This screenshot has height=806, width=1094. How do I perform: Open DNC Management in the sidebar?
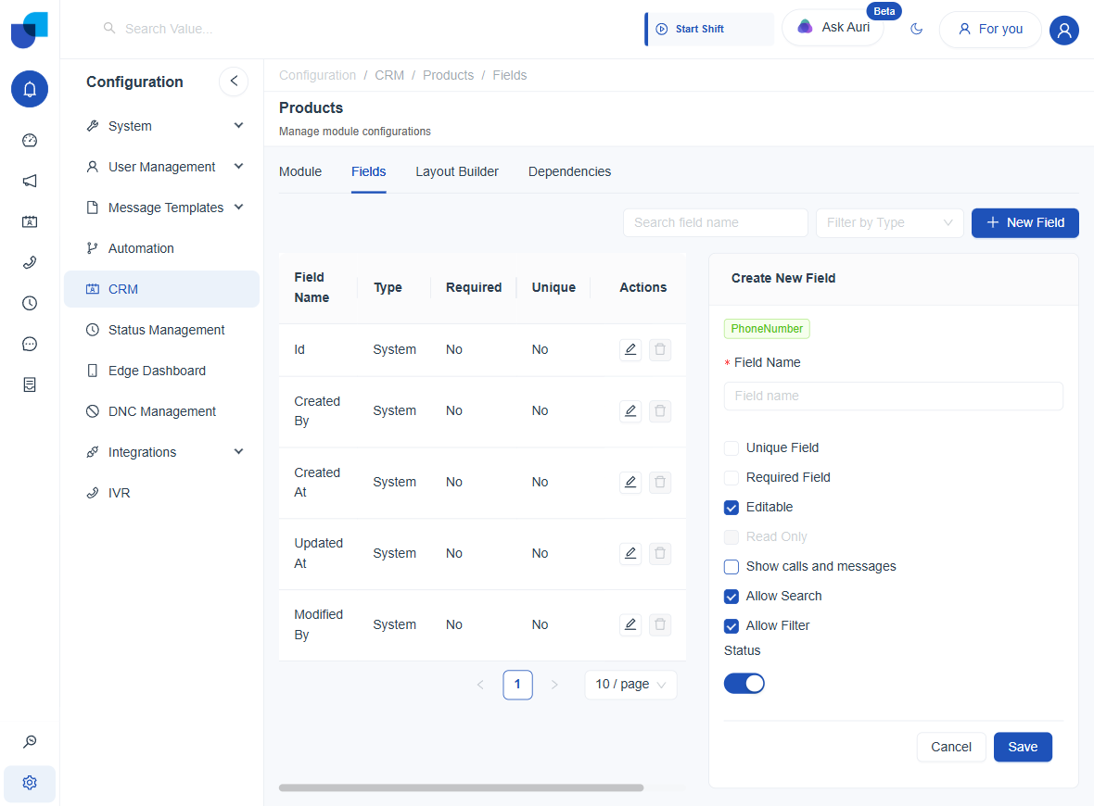pos(161,411)
